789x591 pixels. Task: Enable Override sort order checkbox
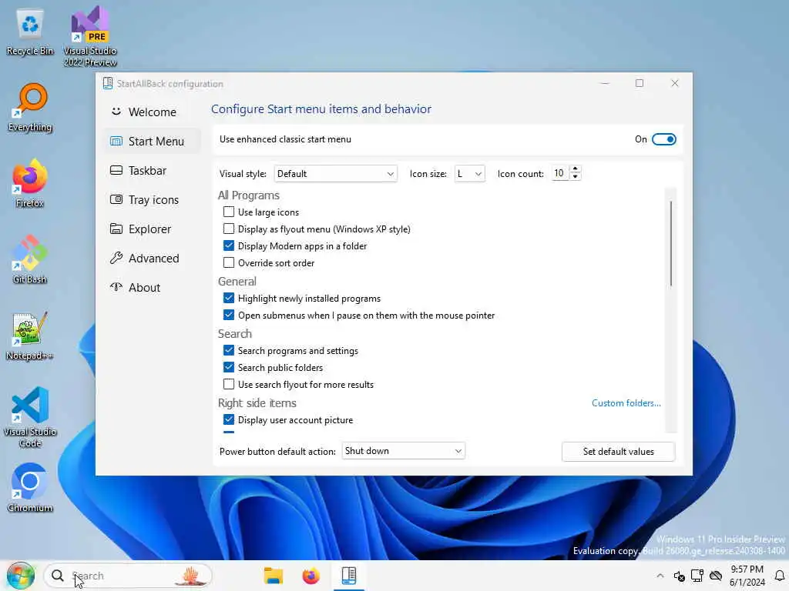click(x=229, y=262)
